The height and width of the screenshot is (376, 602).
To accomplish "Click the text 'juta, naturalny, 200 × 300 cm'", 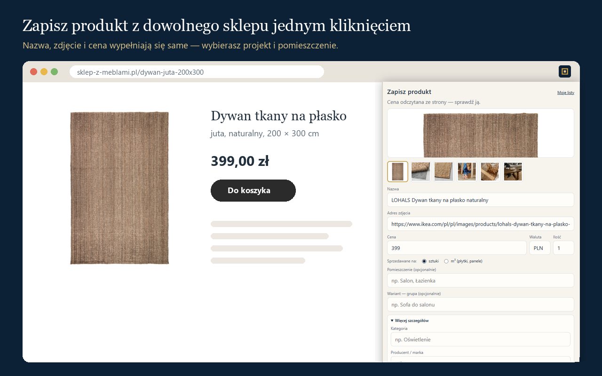I will point(265,133).
